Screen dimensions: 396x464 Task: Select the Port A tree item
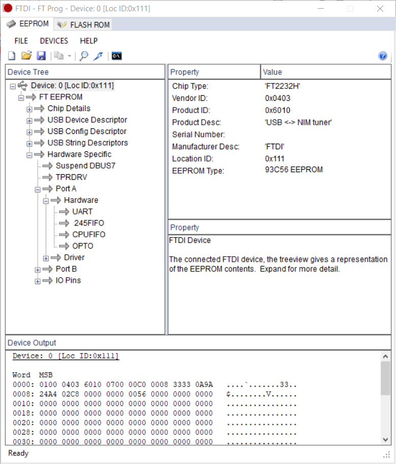click(x=66, y=189)
